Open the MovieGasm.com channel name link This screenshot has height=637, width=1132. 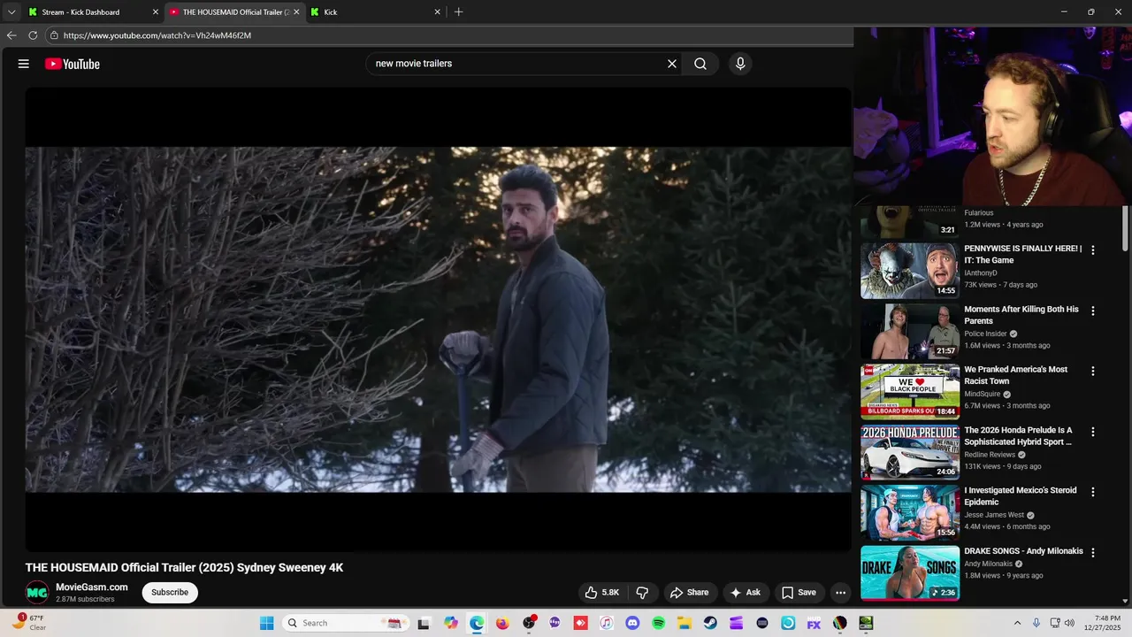[x=92, y=587]
